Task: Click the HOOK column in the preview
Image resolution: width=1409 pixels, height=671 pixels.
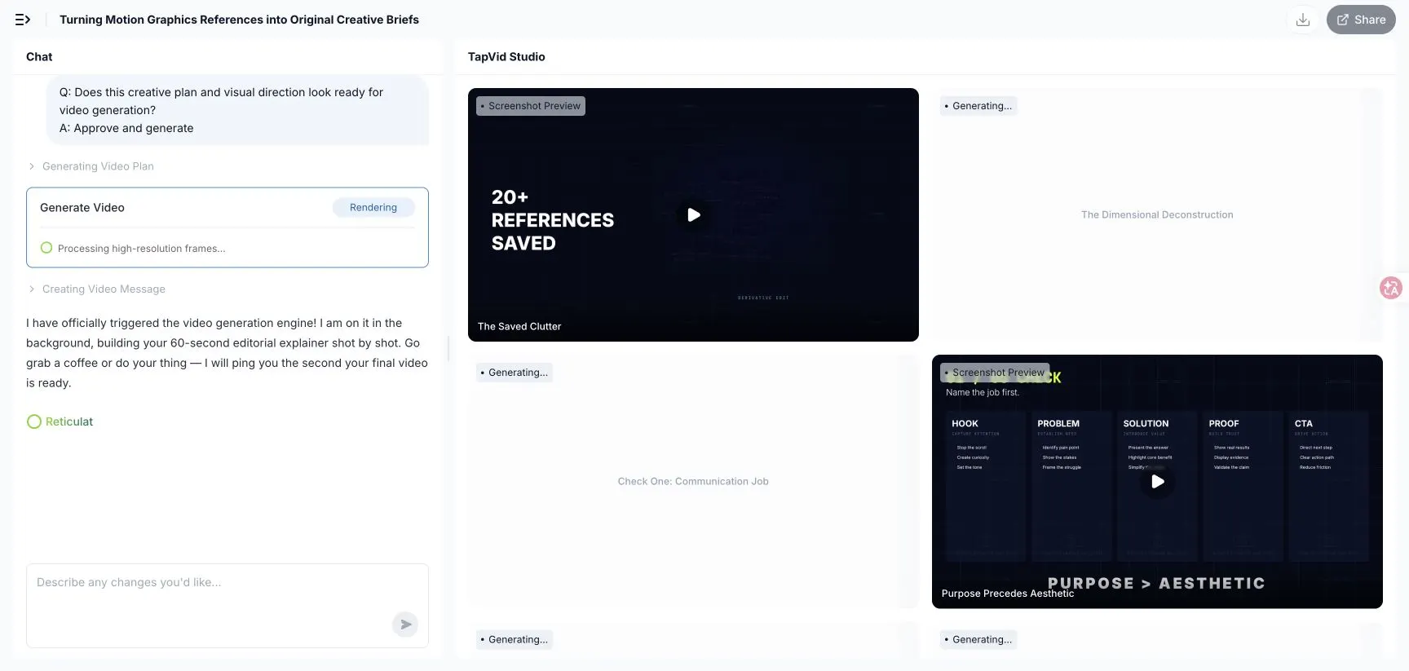Action: click(x=985, y=486)
